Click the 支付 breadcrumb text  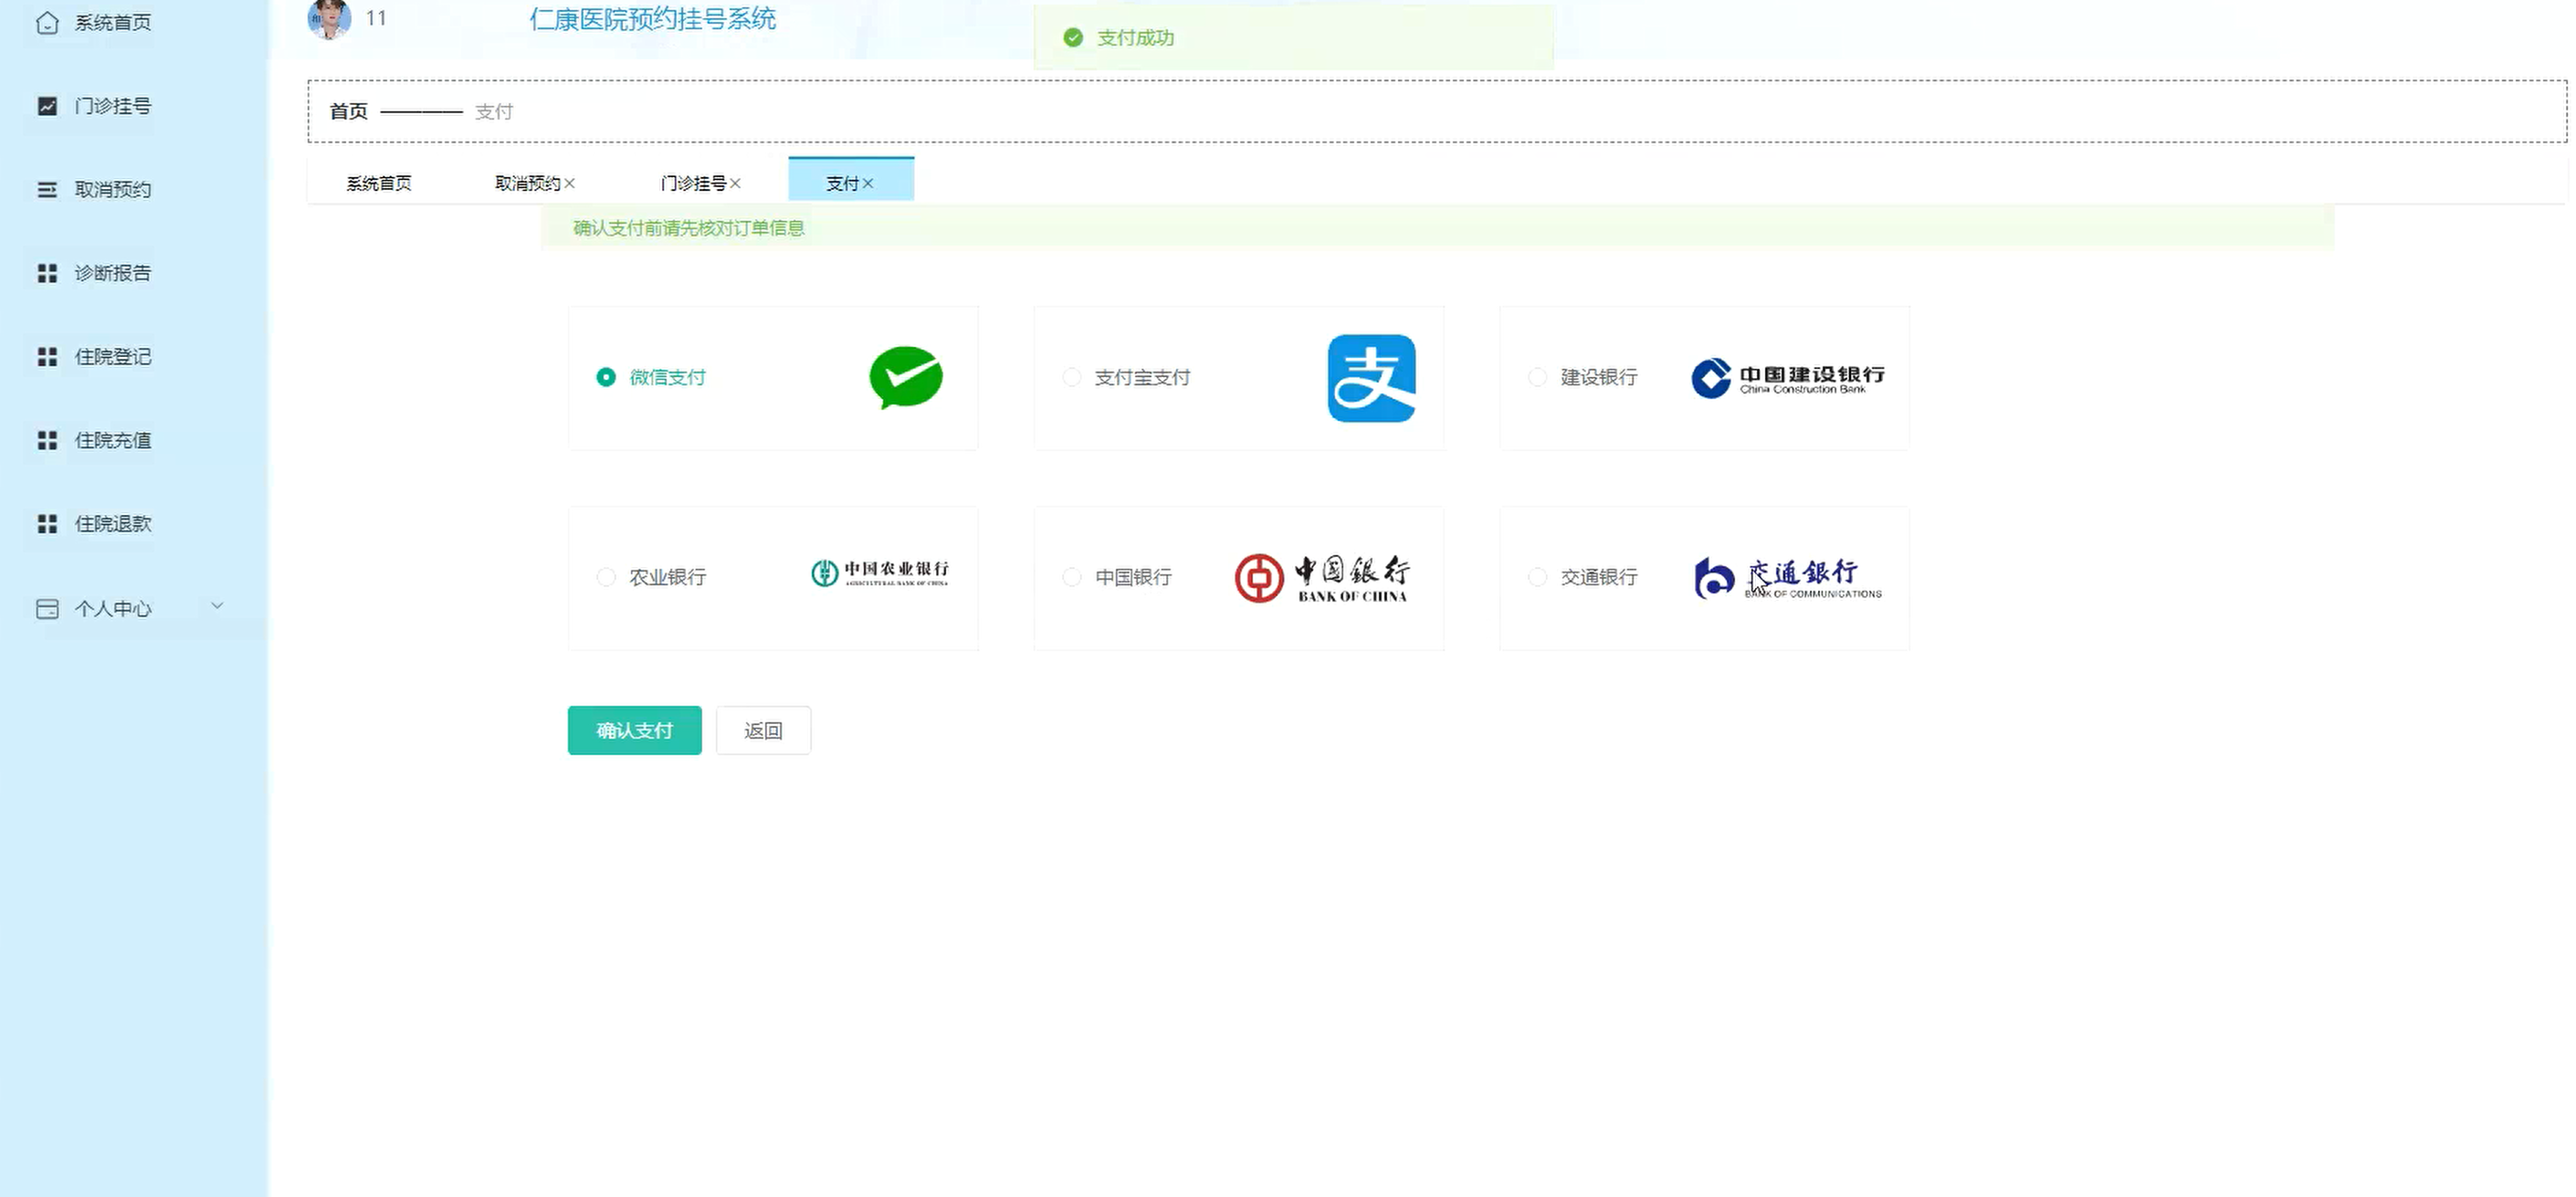494,112
